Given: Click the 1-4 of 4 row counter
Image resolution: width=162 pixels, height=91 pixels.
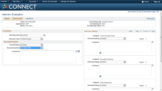Looking at the screenshot, I should coord(146,31).
